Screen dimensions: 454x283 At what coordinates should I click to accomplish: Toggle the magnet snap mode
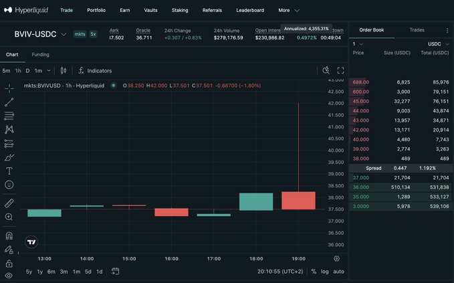[9, 235]
